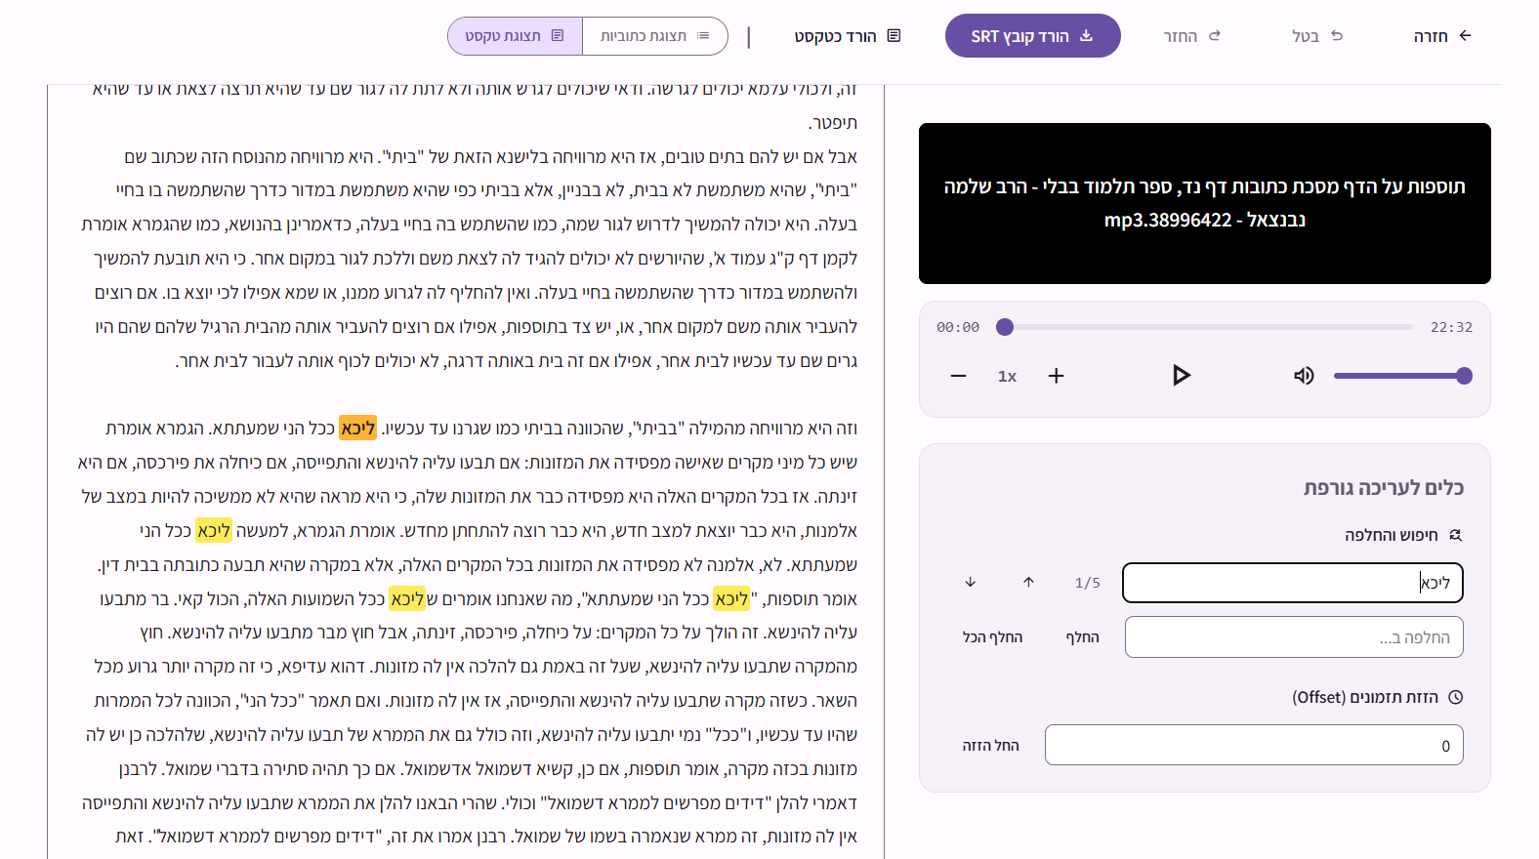Play the audio recording
The width and height of the screenshot is (1539, 859).
point(1181,376)
